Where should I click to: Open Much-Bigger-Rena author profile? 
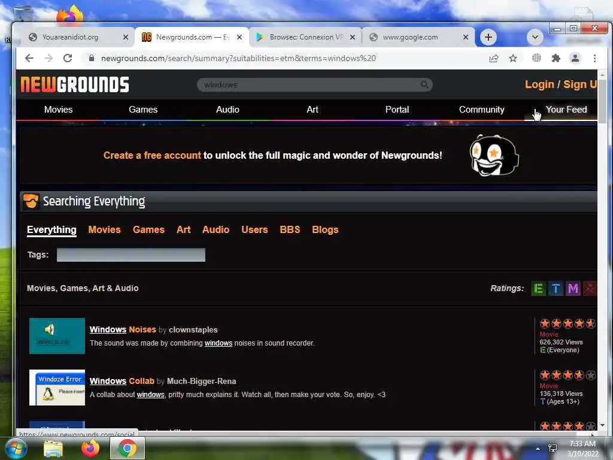201,381
